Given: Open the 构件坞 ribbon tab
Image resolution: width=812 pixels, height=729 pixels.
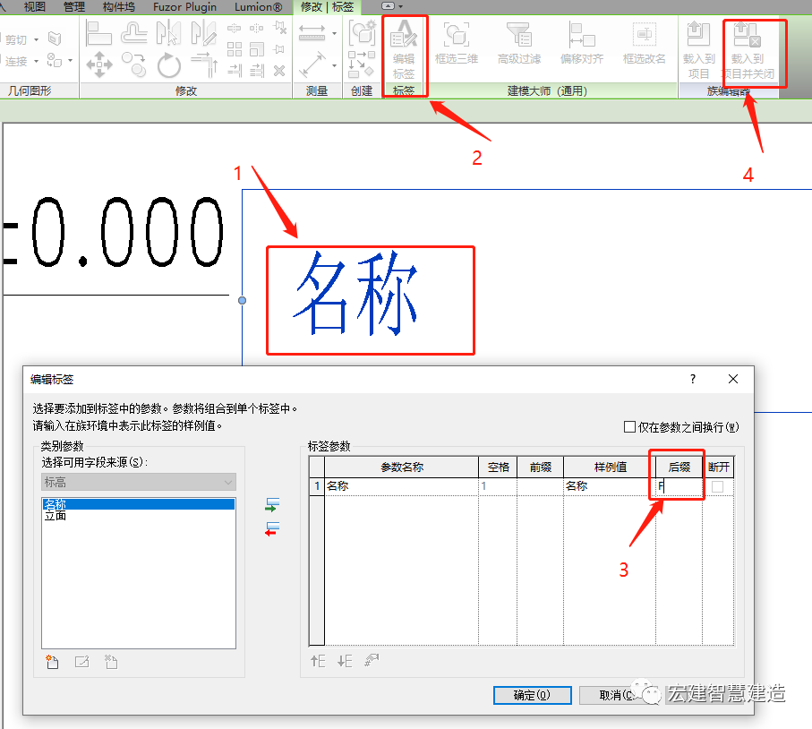Looking at the screenshot, I should (118, 7).
